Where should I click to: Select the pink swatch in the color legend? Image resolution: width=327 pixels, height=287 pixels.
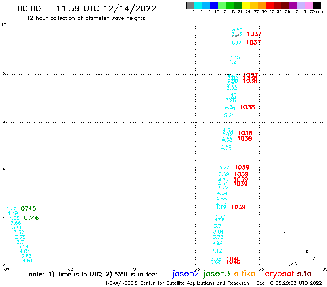click(x=309, y=5)
